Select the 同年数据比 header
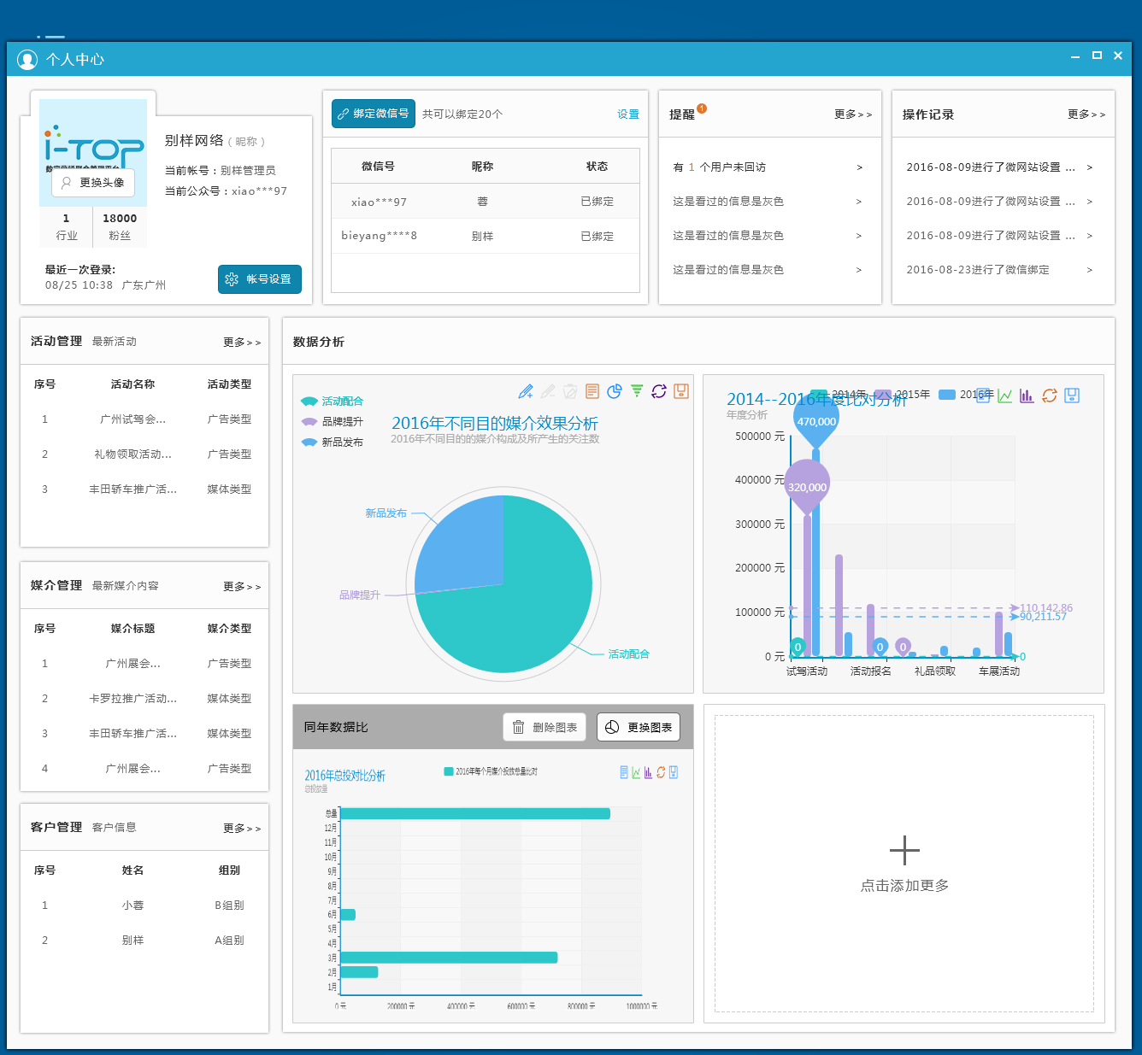This screenshot has width=1142, height=1055. point(336,727)
